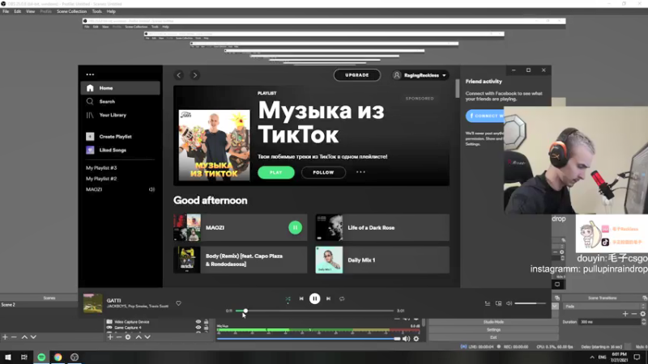The height and width of the screenshot is (364, 648).
Task: Lock the Video Capture Device source
Action: click(207, 322)
